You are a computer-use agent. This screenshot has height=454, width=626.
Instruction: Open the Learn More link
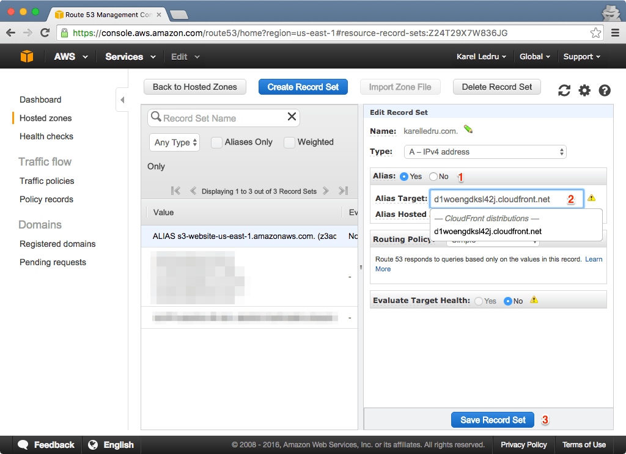(592, 258)
